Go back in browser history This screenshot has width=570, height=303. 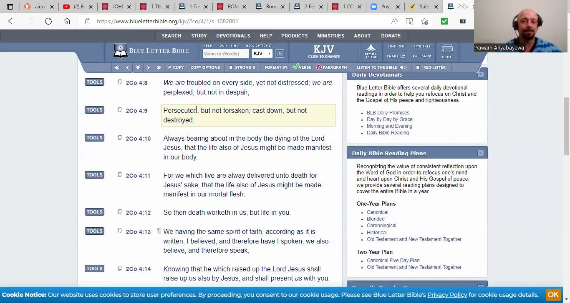pyautogui.click(x=12, y=21)
